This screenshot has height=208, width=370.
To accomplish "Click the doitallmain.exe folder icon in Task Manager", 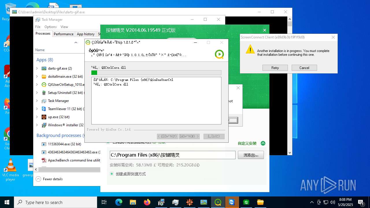I will (44, 77).
